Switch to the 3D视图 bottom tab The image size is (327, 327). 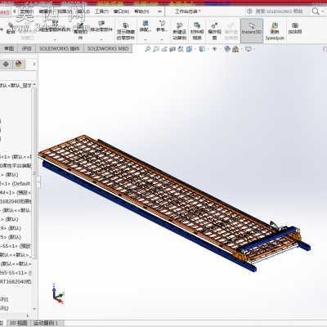point(19,323)
